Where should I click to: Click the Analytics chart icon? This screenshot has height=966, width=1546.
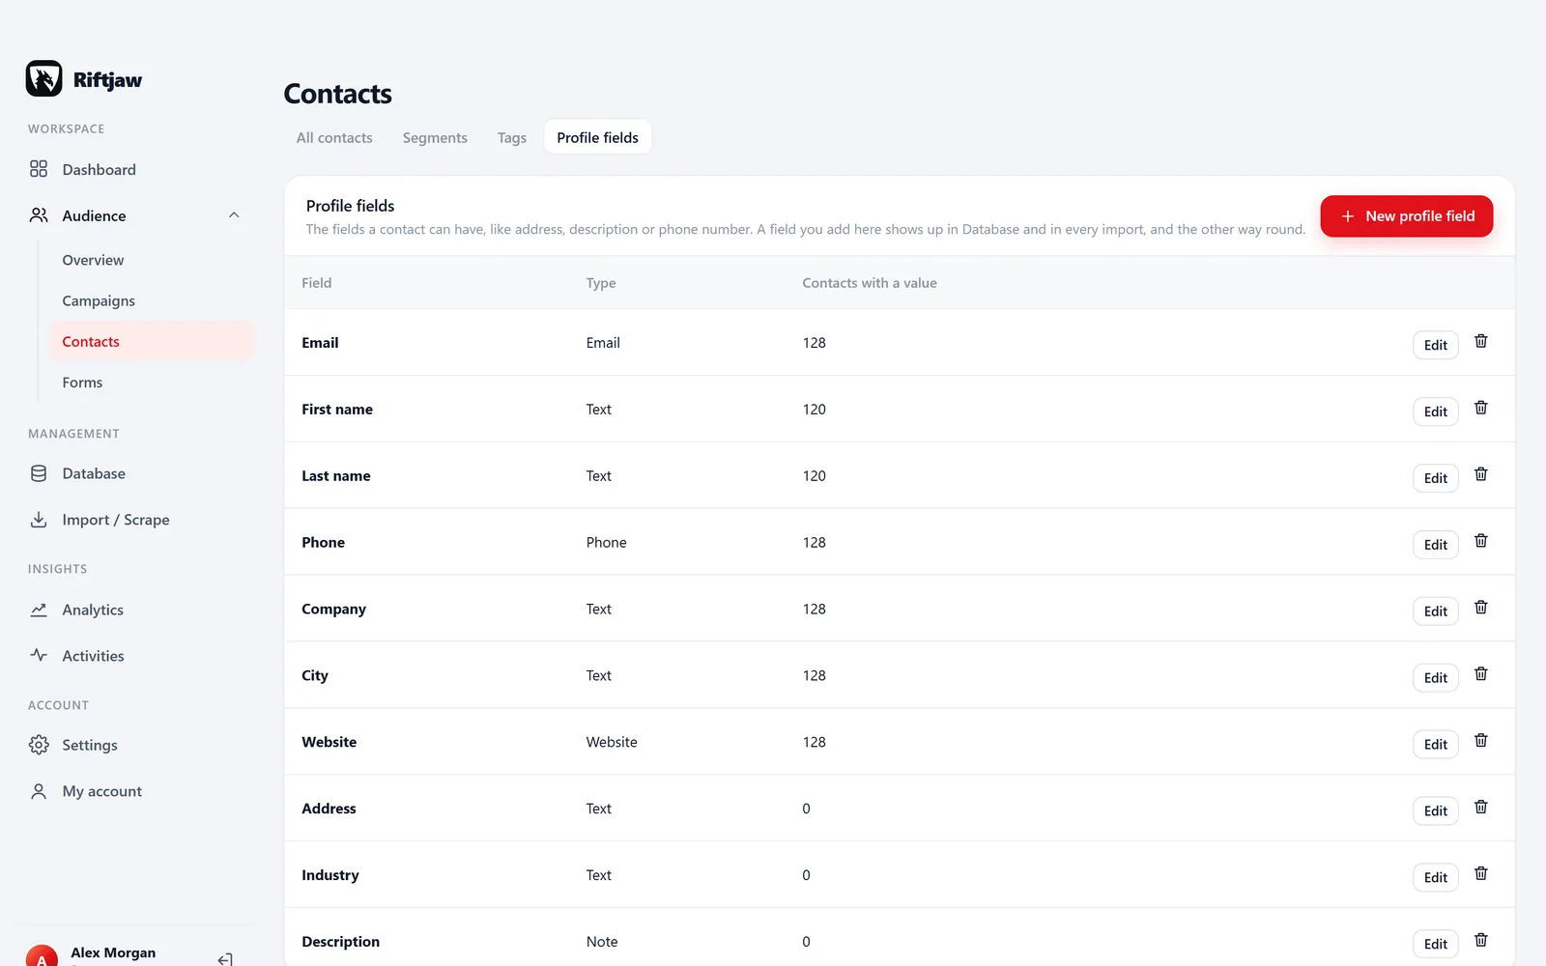point(39,610)
